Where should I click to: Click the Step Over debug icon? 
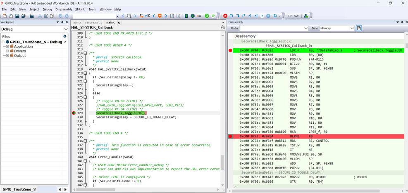[x=231, y=16]
